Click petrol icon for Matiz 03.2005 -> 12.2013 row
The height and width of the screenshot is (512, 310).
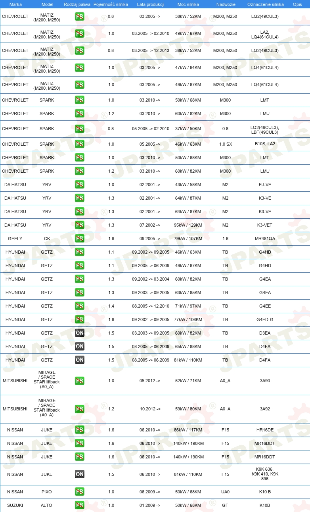80,50
